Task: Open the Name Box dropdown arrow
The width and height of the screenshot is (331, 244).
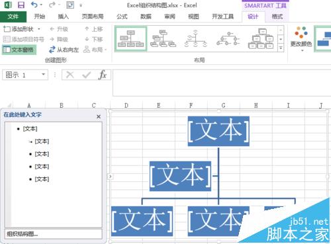Action: pos(44,75)
